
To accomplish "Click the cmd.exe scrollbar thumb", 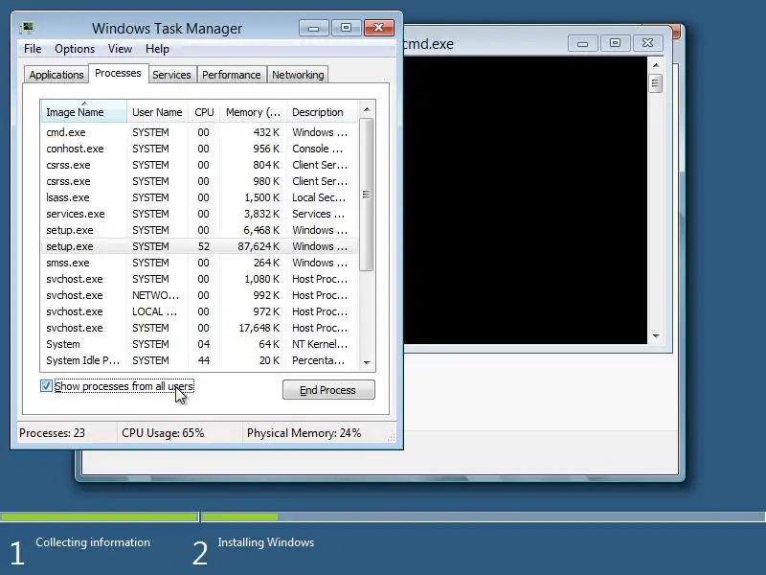I will (x=656, y=83).
